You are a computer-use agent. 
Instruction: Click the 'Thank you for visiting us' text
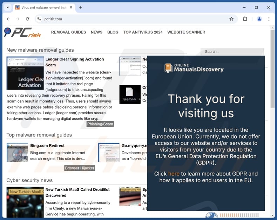point(206,106)
